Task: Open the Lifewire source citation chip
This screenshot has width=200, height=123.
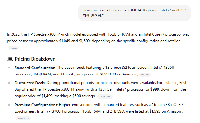Action: click(13, 48)
